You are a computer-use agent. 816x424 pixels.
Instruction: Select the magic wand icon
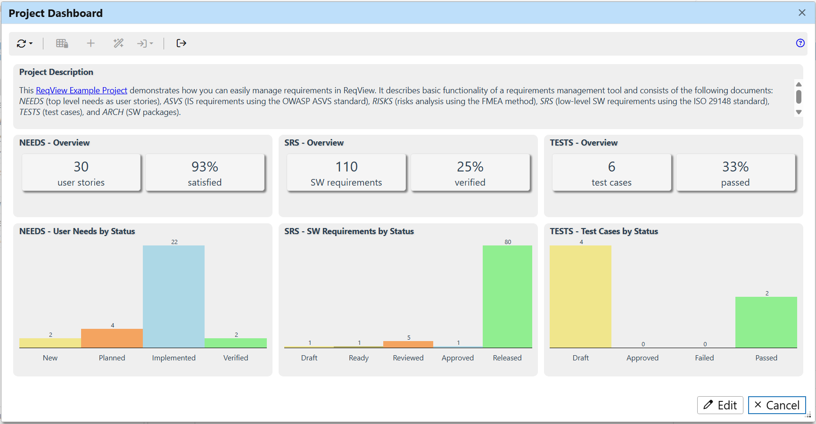[118, 43]
